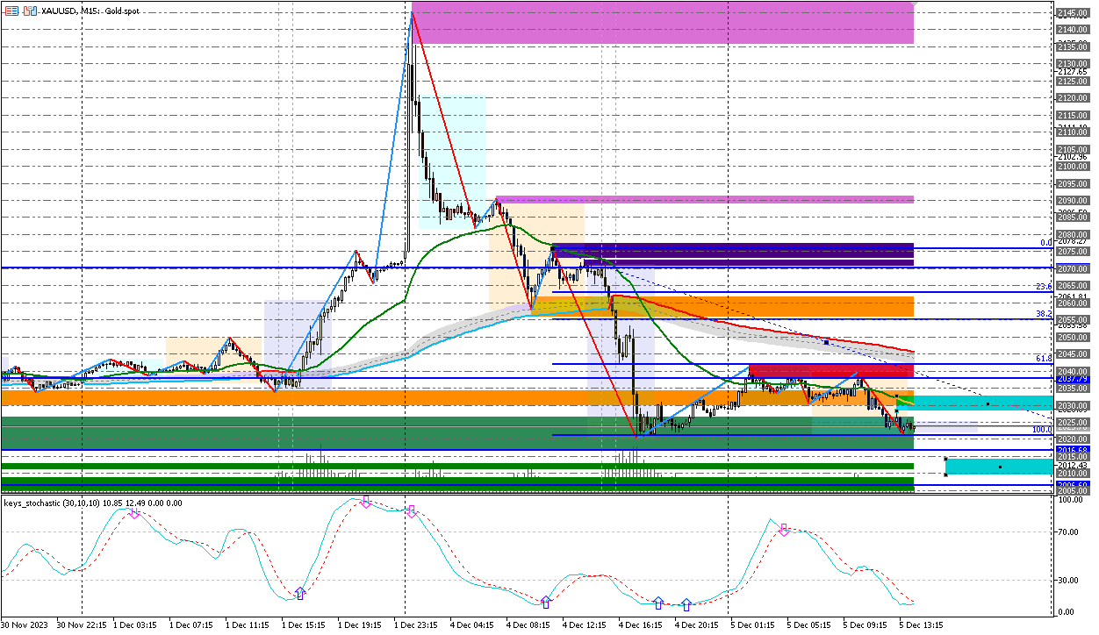The width and height of the screenshot is (1099, 635).
Task: Click the square handle on the dotted blue trendline
Action: click(x=827, y=342)
